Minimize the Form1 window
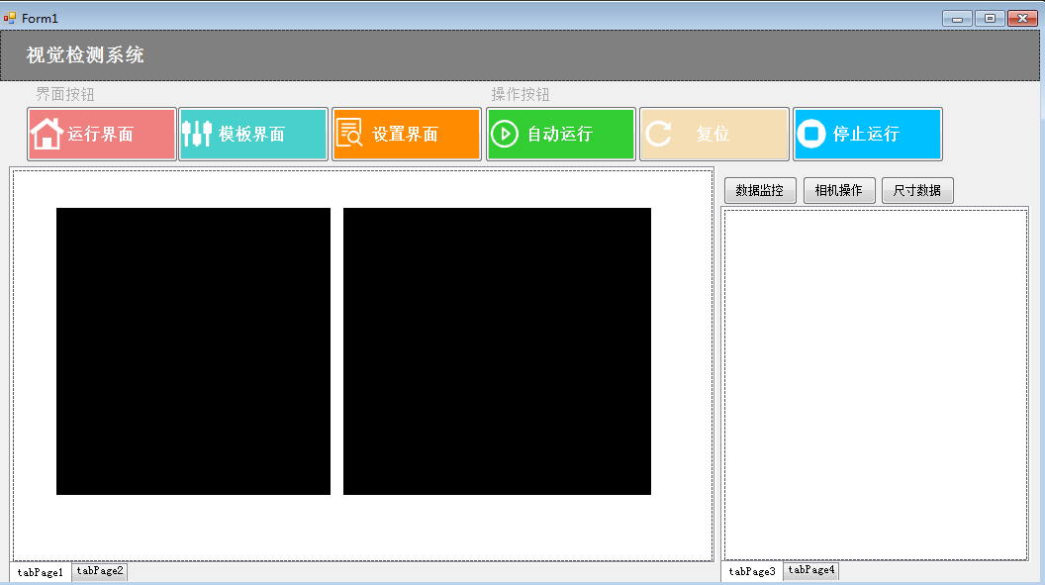Viewport: 1045px width, 585px height. [x=957, y=19]
